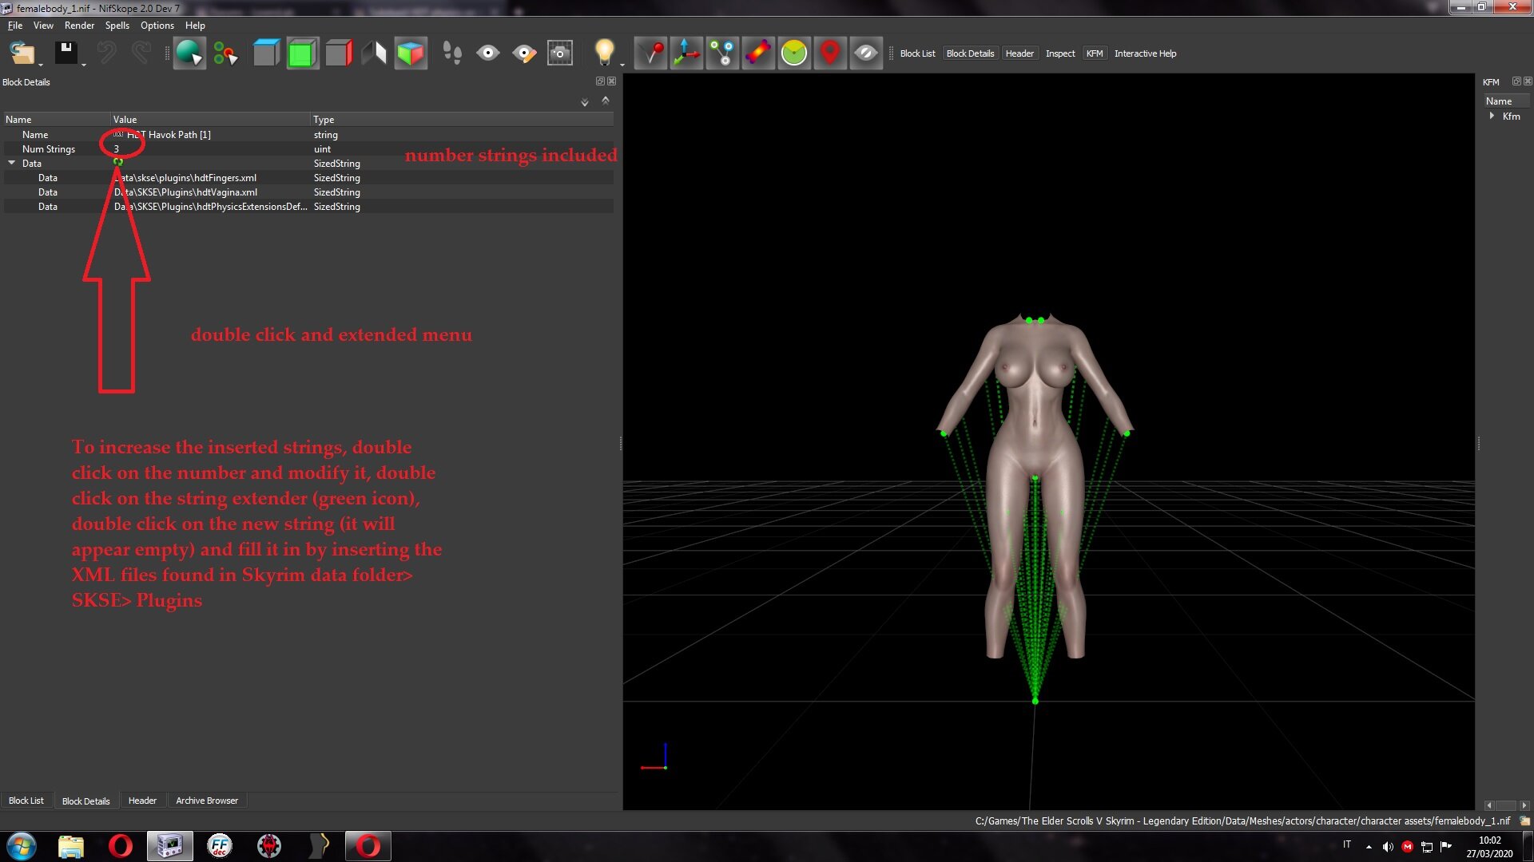The height and width of the screenshot is (862, 1534).
Task: Click the KFM toolbar button
Action: 1095,53
